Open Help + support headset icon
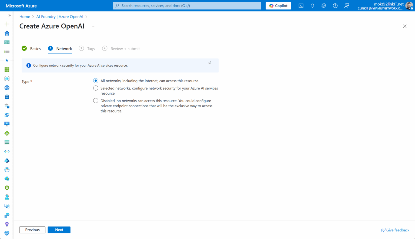415x239 pixels. (7, 197)
